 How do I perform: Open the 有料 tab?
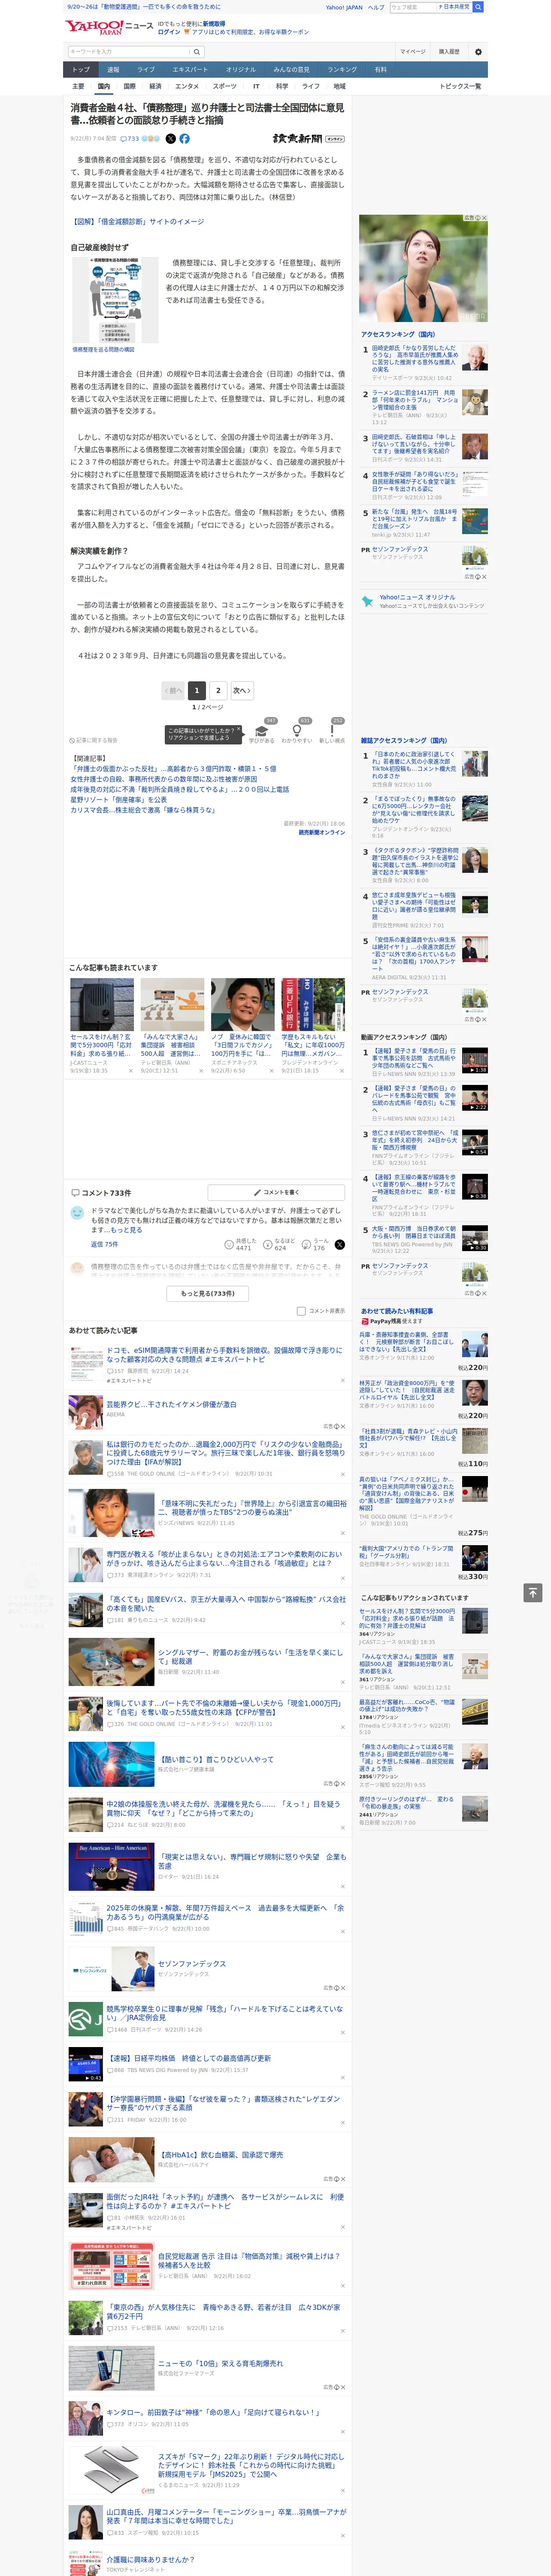click(380, 70)
